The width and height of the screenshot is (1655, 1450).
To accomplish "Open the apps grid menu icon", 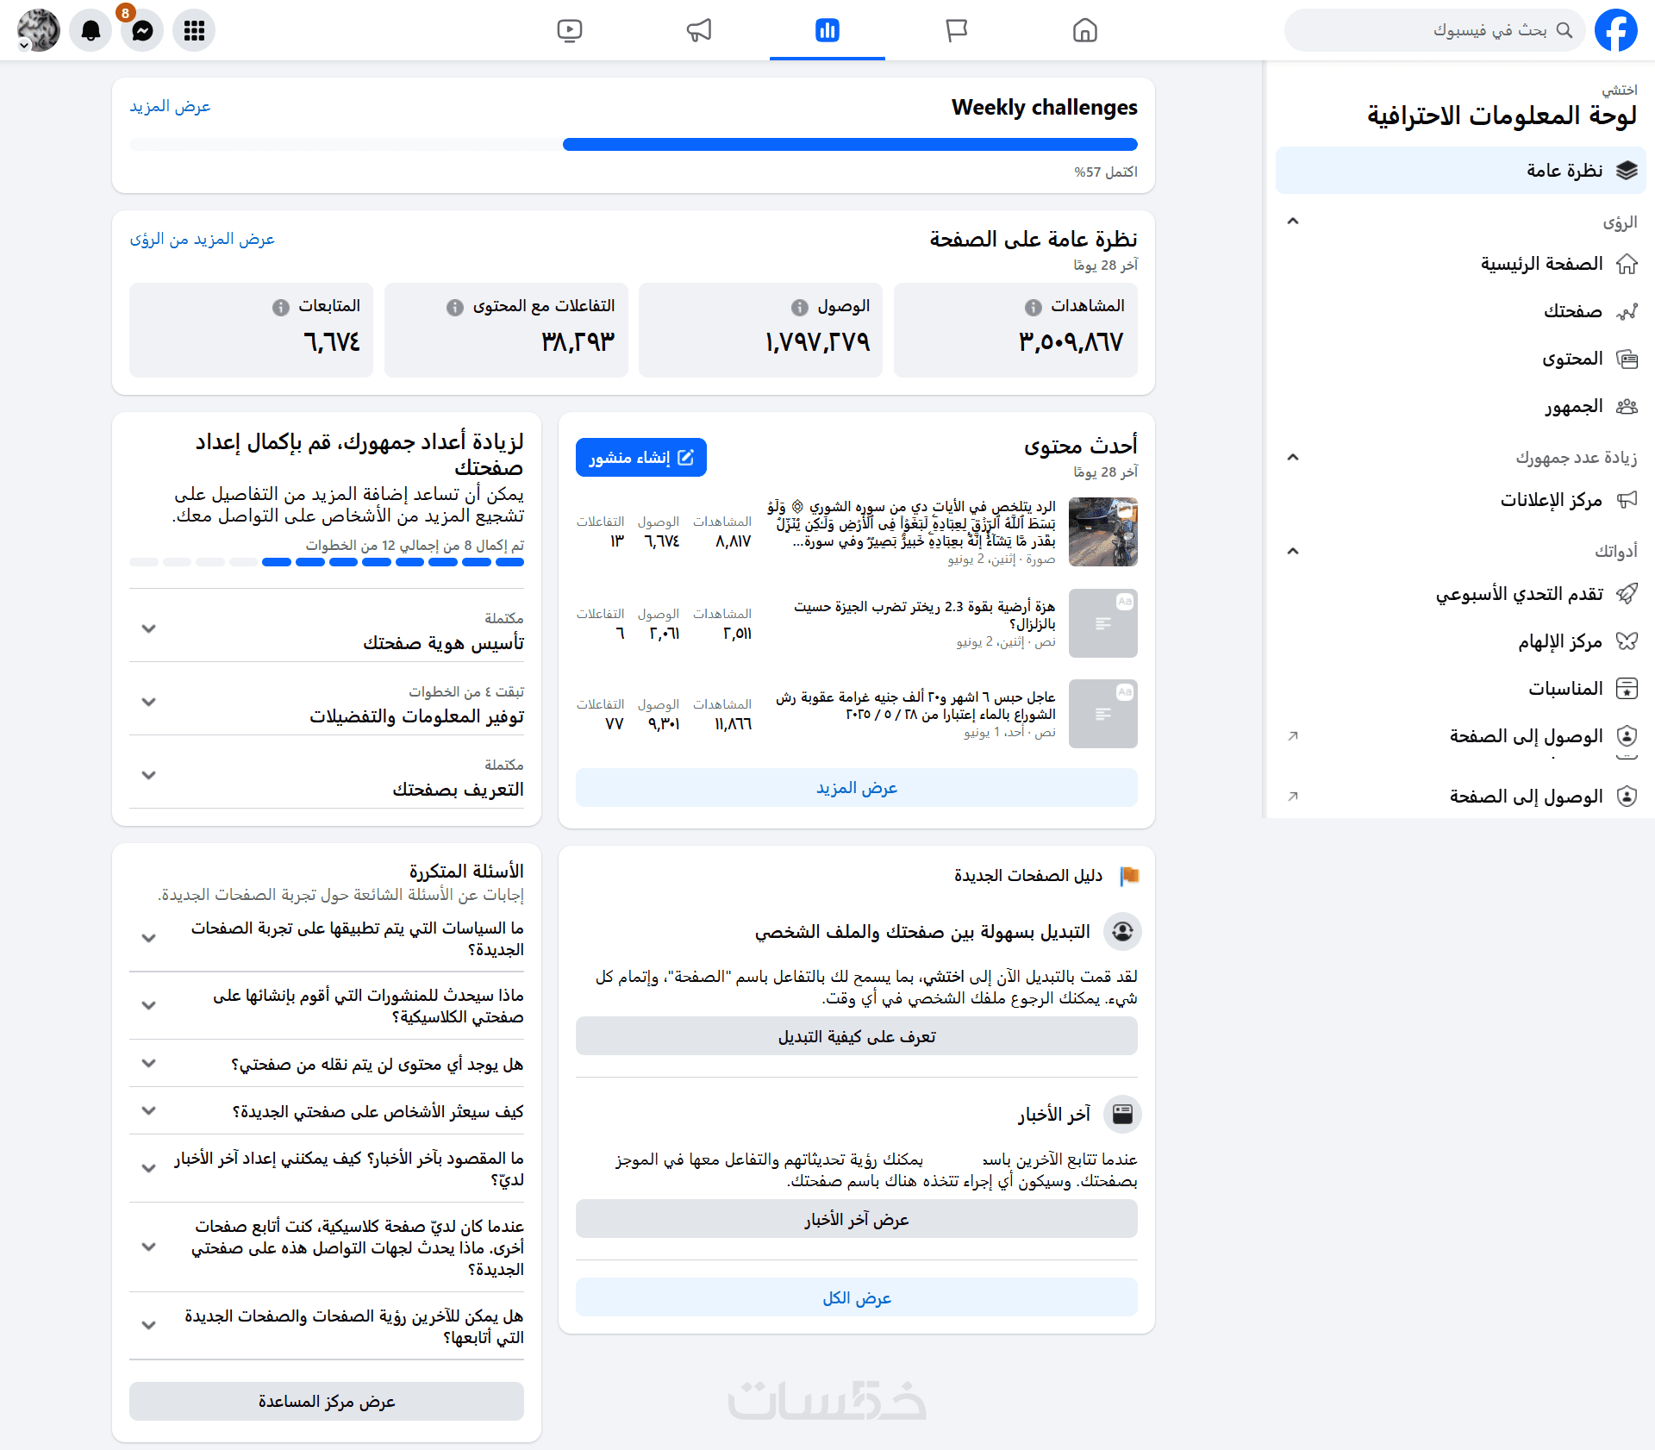I will 194,31.
